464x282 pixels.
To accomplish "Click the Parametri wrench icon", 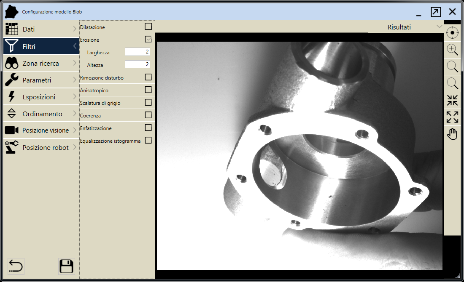I will [11, 80].
